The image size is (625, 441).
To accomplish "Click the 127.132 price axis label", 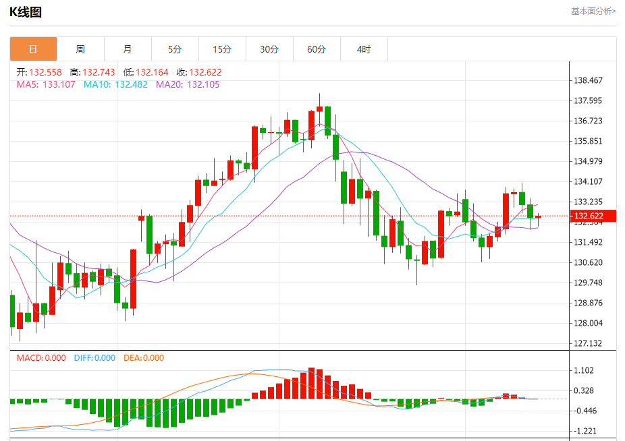I will click(588, 343).
